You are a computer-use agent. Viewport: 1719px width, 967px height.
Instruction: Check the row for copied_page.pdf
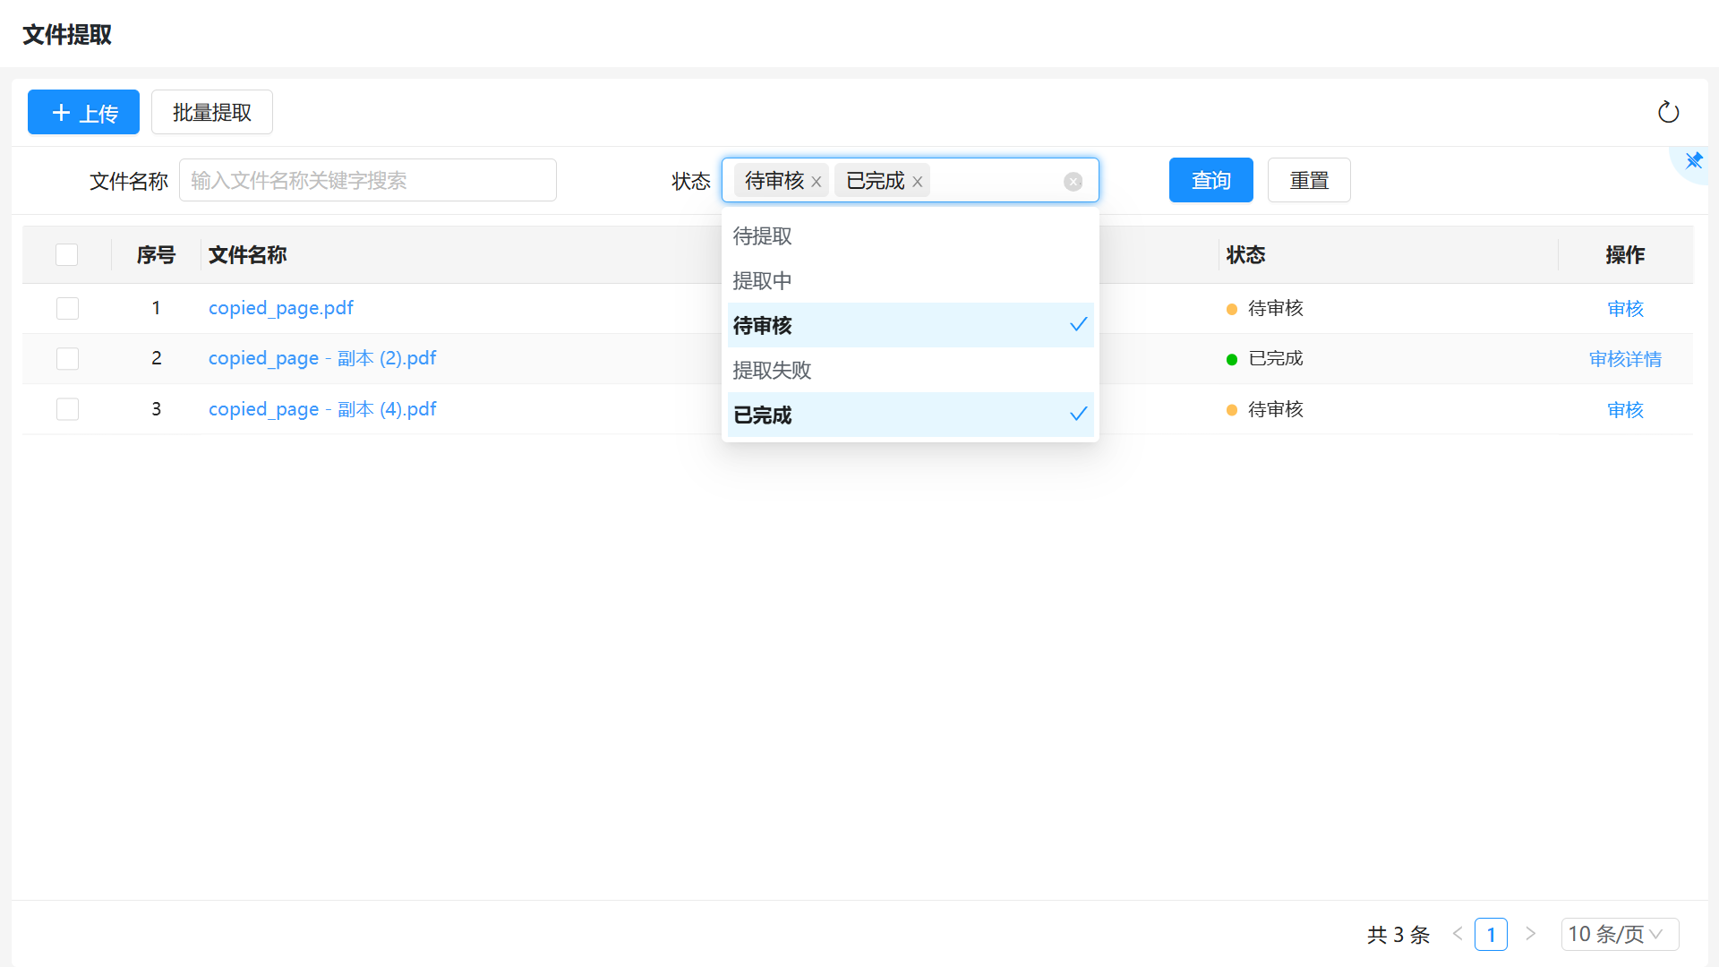coord(67,309)
